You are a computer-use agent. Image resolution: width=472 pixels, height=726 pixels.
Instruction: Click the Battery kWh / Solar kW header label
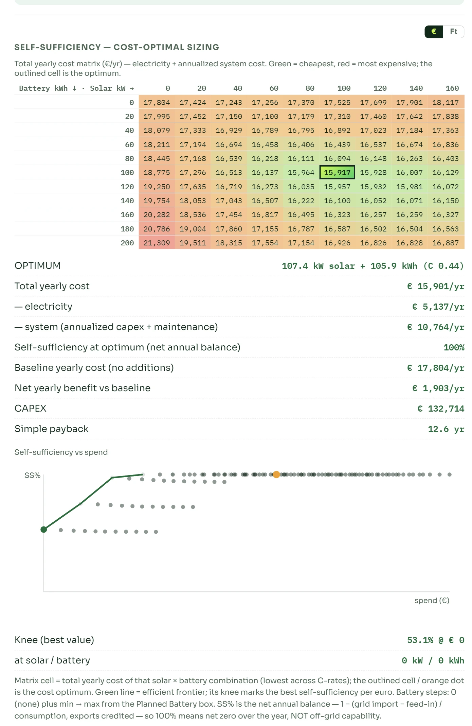coord(76,88)
